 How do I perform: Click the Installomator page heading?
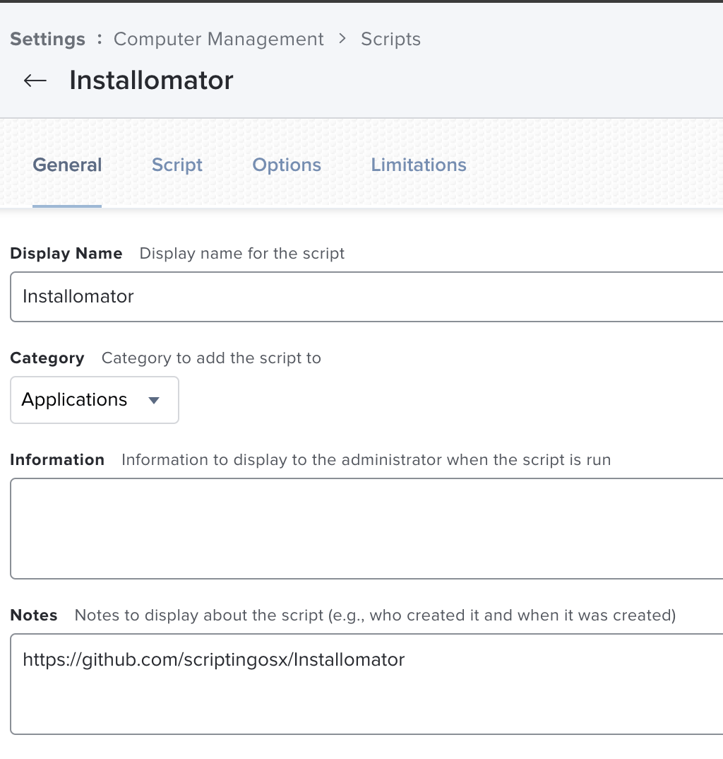(x=151, y=81)
